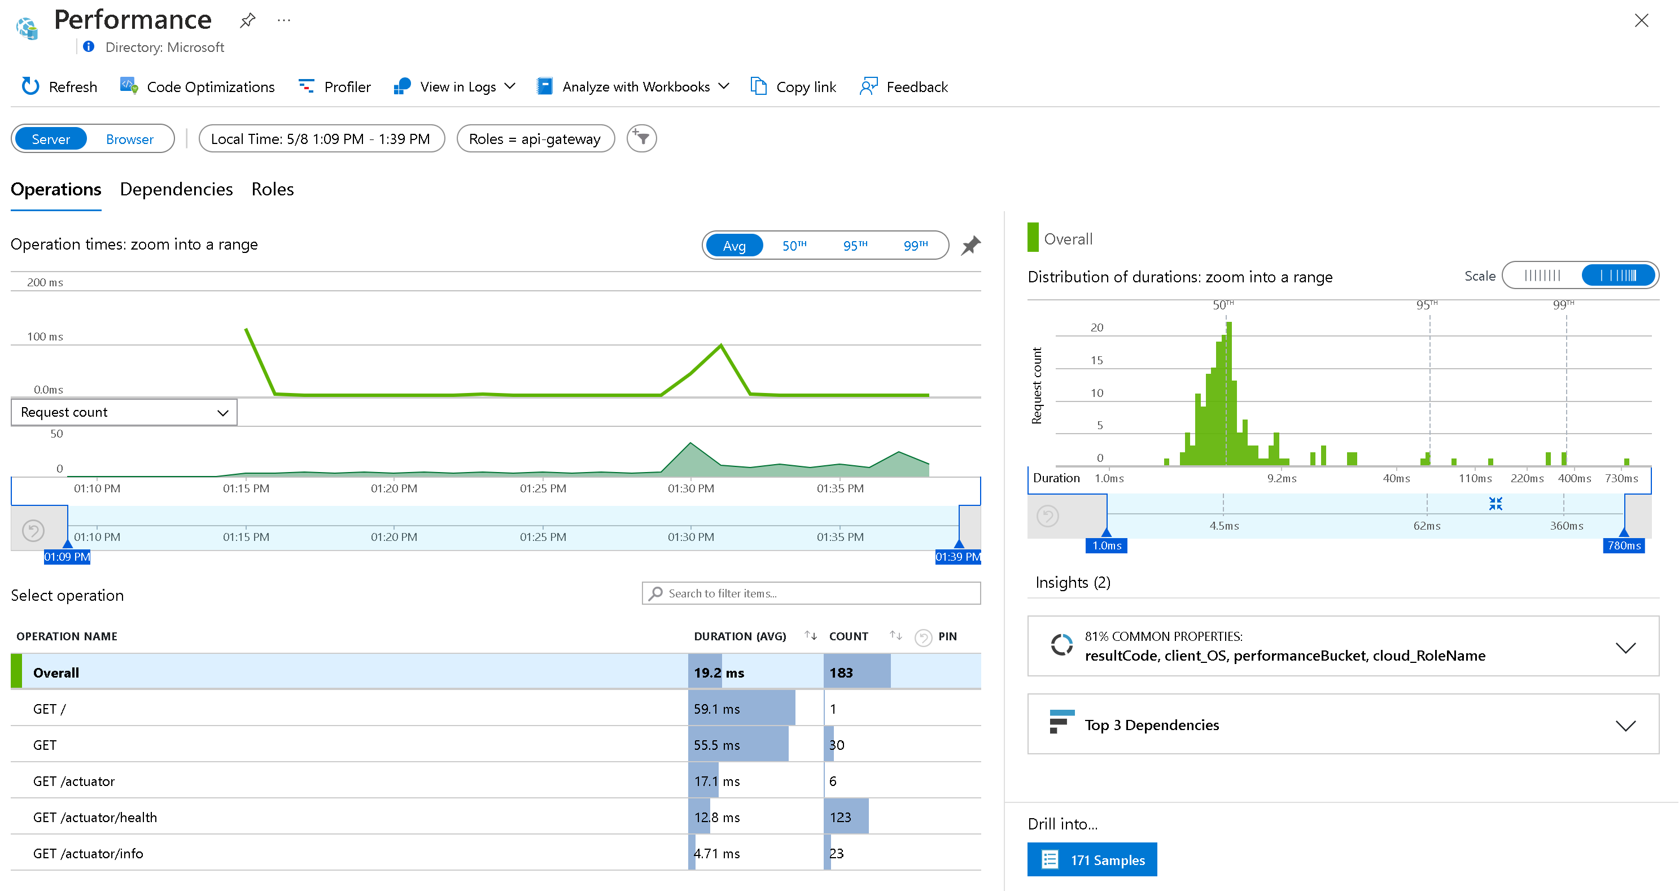The height and width of the screenshot is (891, 1679).
Task: Switch to Server view
Action: (50, 138)
